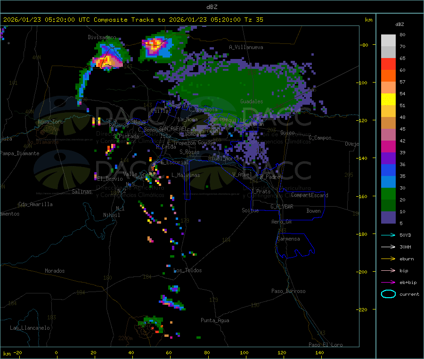
Task: Click the 'Morados' map label
Action: [x=55, y=271]
